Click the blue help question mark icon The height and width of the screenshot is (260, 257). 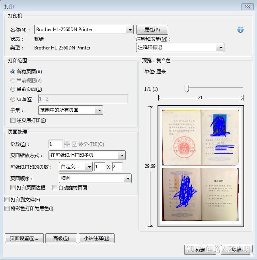240,30
